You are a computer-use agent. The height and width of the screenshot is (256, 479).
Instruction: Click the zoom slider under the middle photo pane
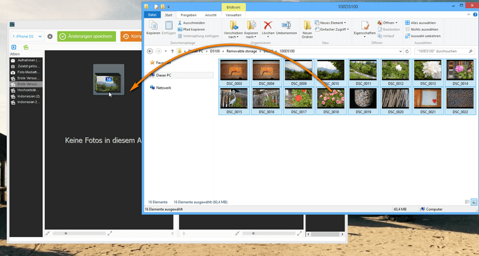(268, 233)
